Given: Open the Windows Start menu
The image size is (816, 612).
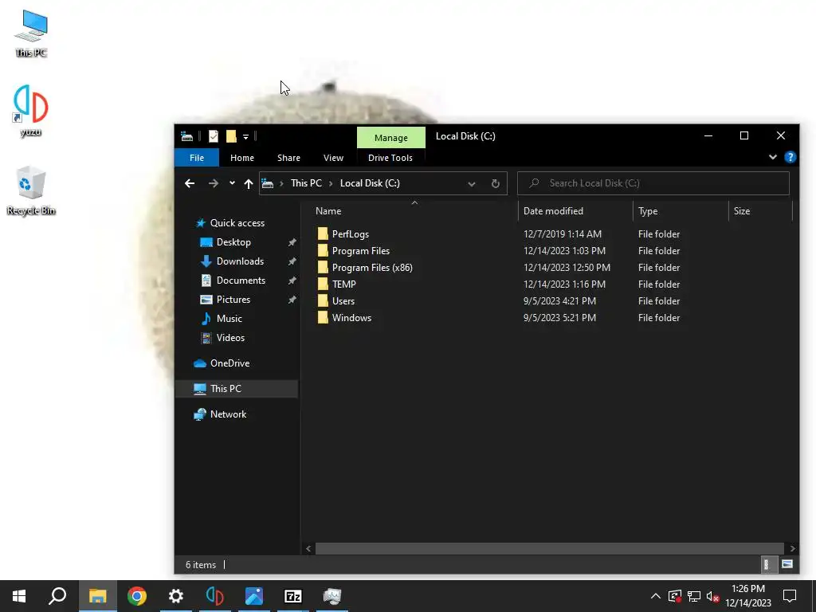Looking at the screenshot, I should pyautogui.click(x=19, y=596).
